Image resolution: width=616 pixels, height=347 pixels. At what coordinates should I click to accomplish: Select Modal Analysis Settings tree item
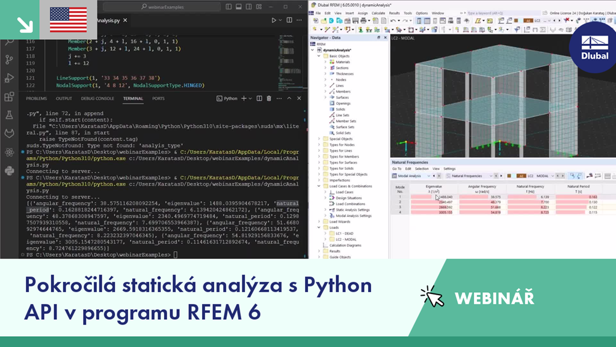coord(353,216)
